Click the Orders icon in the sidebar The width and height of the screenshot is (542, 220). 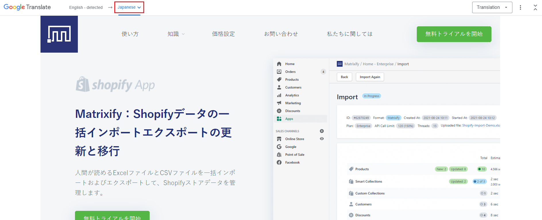(x=279, y=72)
